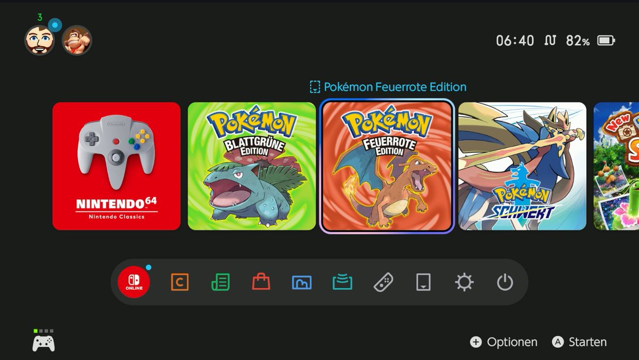639x360 pixels.
Task: Open the Nintendo eShop bag icon
Action: coord(261,283)
